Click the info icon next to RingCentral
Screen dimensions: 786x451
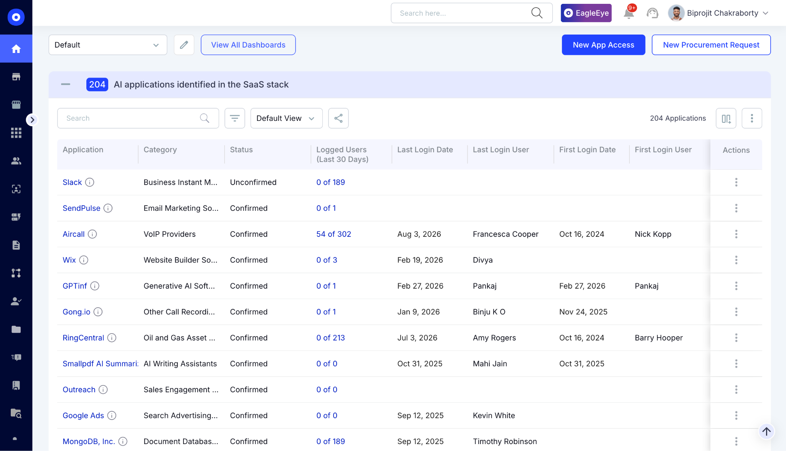point(112,338)
